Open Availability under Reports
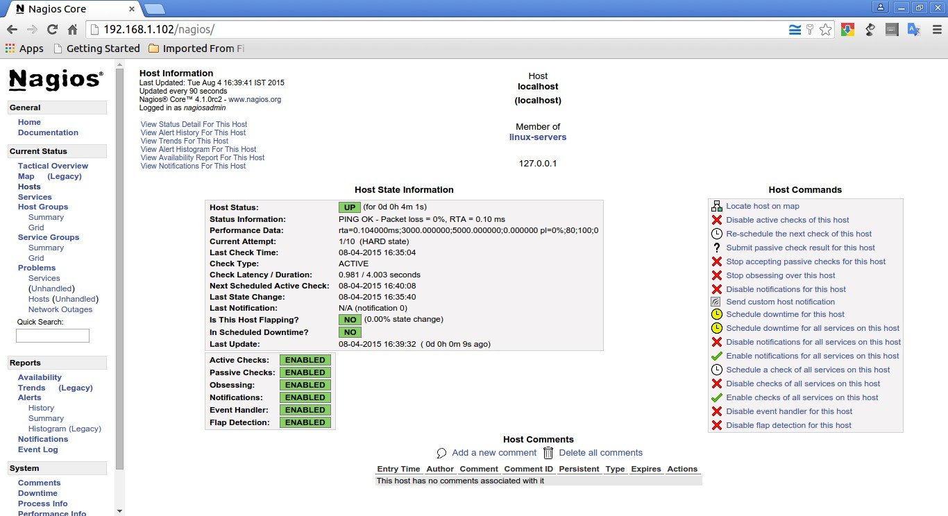 (x=40, y=377)
